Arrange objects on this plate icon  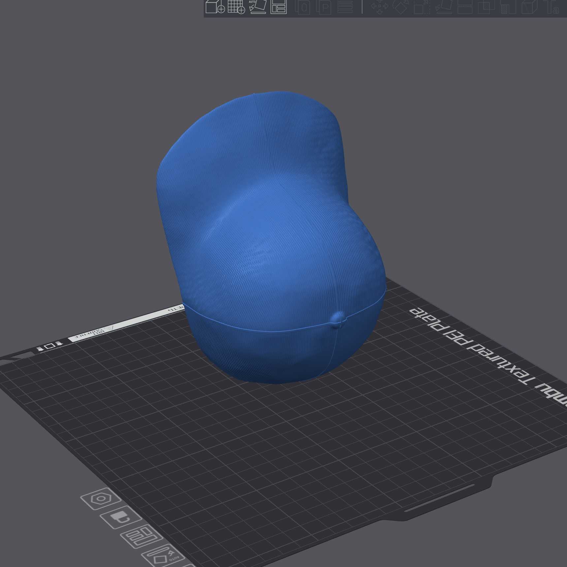(142, 537)
